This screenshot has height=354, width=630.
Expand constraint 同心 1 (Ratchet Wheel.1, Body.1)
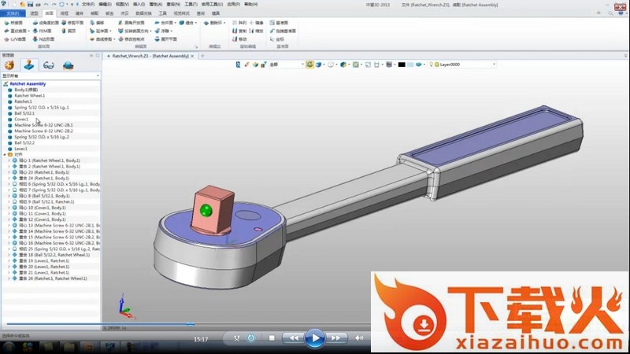click(9, 160)
